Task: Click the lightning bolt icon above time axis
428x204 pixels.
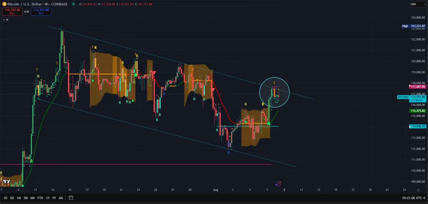Action: [278, 184]
